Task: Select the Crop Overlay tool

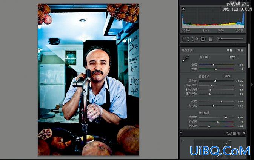Action: 186,39
